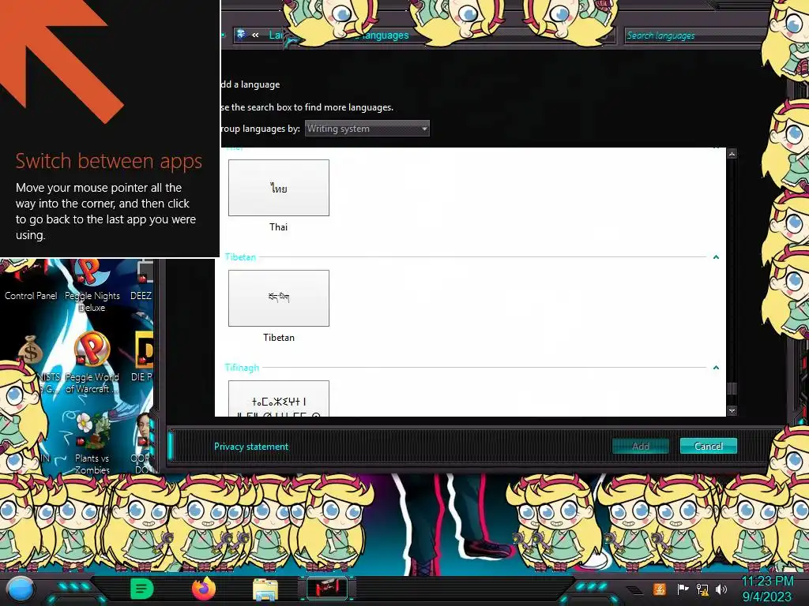This screenshot has width=809, height=606.
Task: Open the Start orb button
Action: (21, 589)
